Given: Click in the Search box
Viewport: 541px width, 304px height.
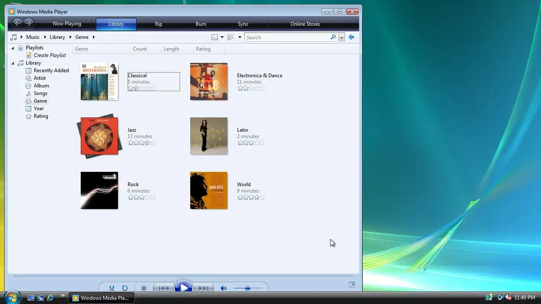Looking at the screenshot, I should [x=287, y=37].
